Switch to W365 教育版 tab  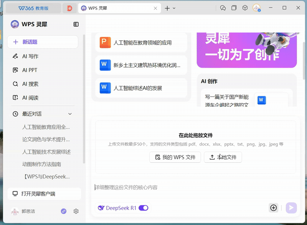pyautogui.click(x=33, y=8)
